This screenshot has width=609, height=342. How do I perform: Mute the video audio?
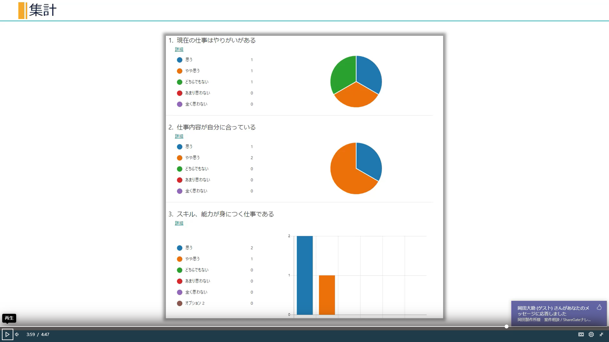[x=16, y=334]
